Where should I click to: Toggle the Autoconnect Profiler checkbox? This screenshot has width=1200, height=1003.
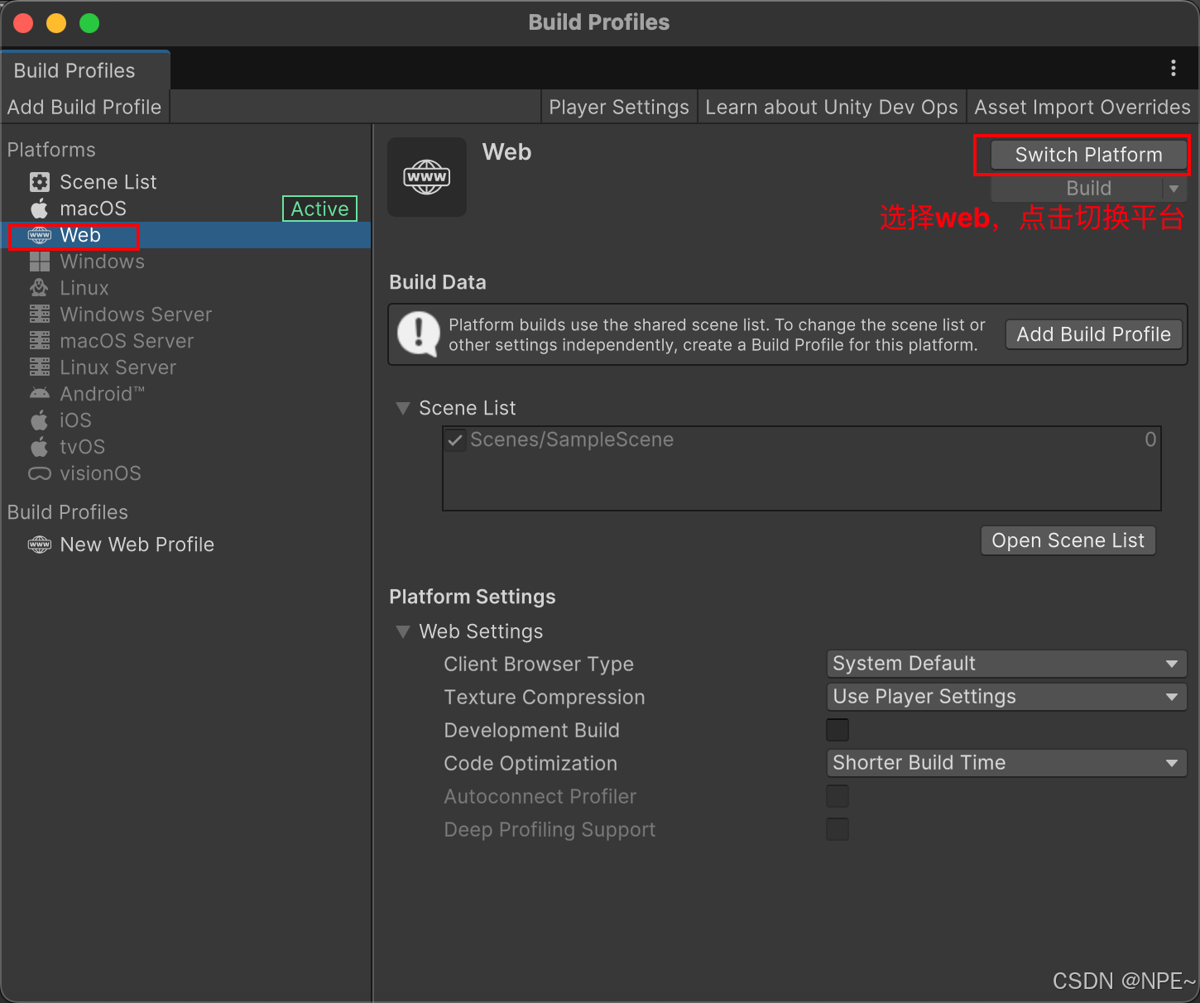coord(838,796)
